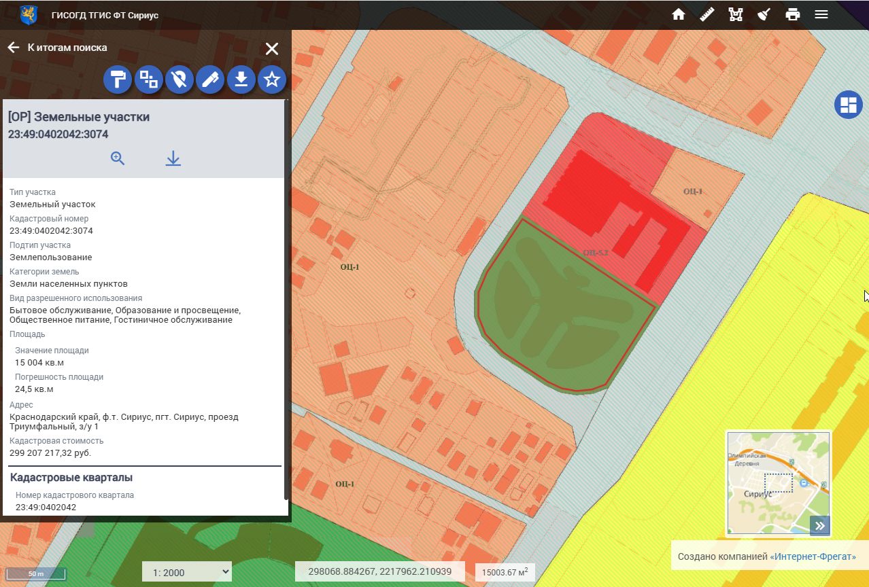Click the info panel vertical scrollbar
This screenshot has height=587, width=869.
286,299
